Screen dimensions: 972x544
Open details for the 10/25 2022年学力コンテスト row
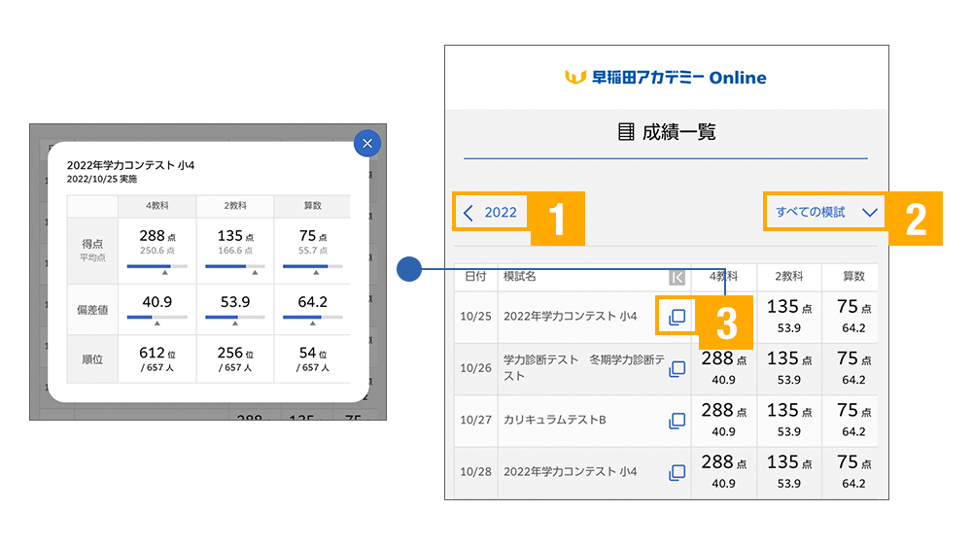pos(677,317)
